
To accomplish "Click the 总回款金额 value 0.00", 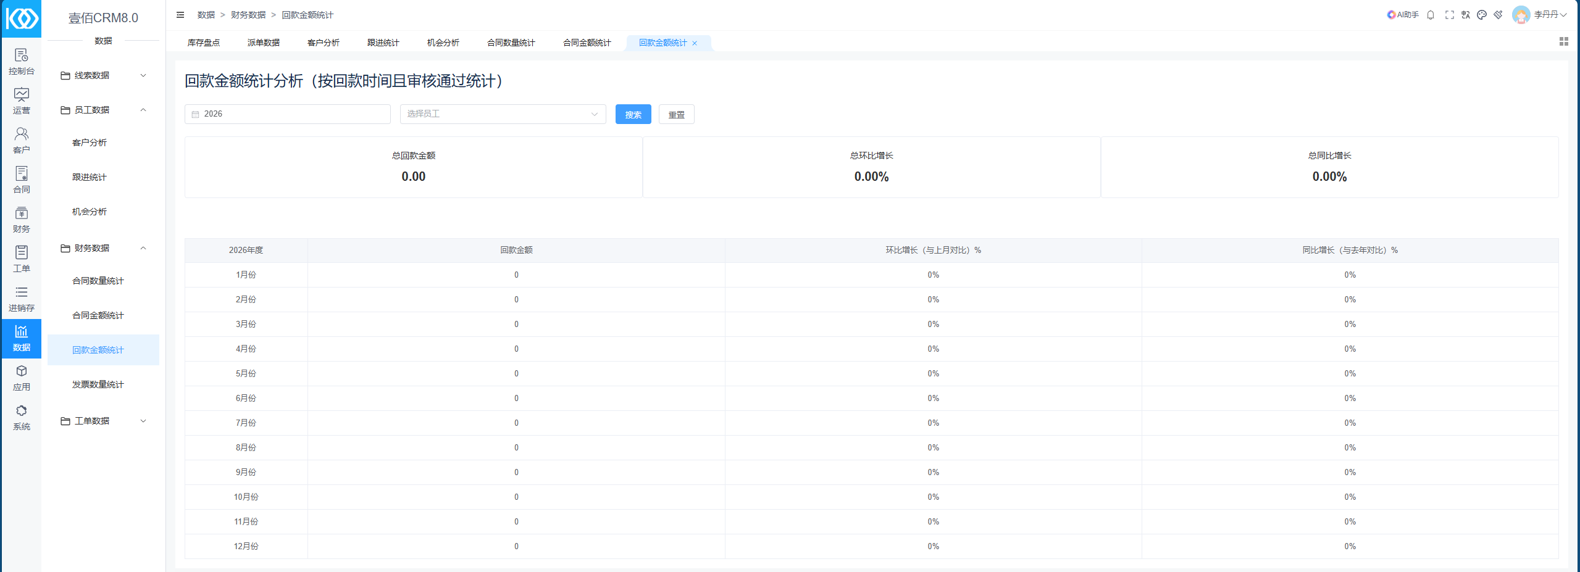I will tap(414, 176).
